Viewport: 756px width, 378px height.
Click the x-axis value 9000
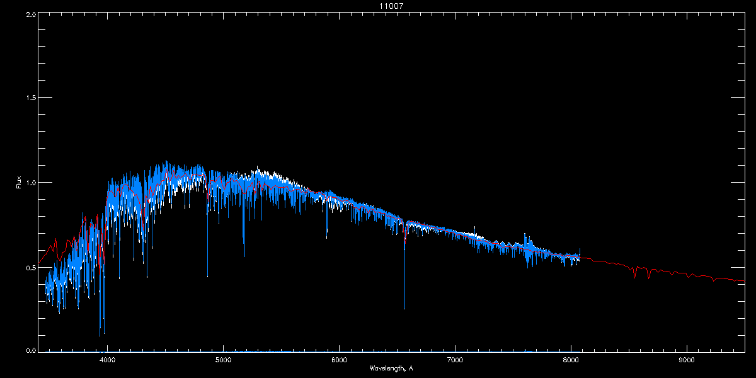click(687, 360)
